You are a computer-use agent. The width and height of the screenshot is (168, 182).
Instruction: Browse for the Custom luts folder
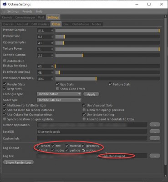[155, 138]
